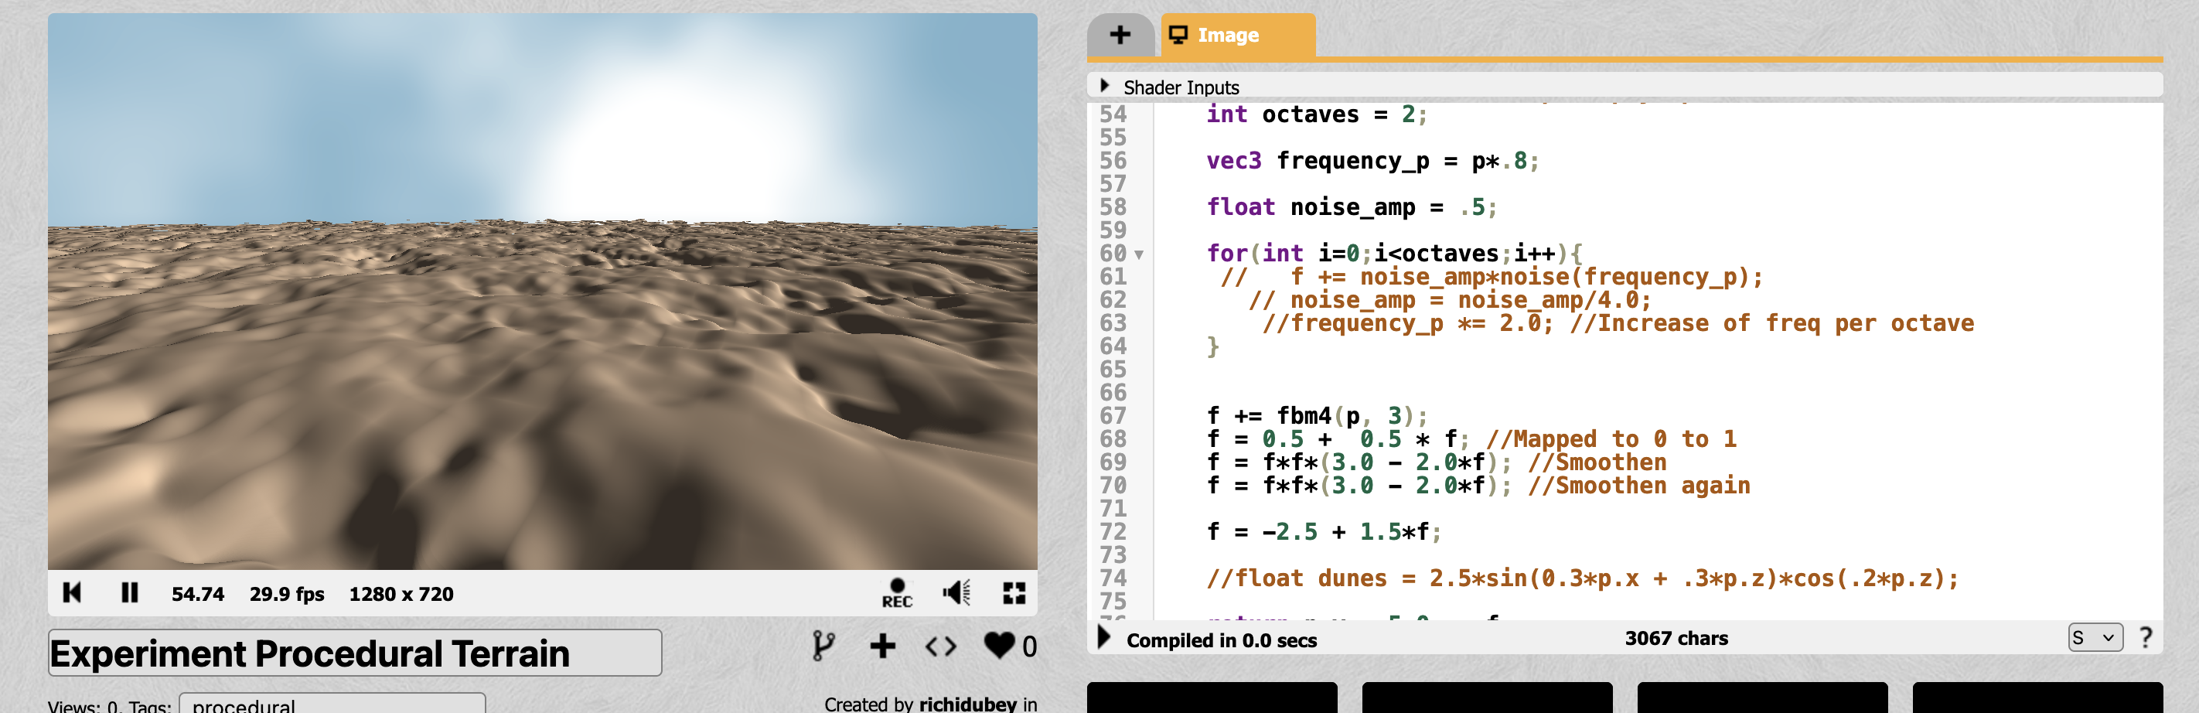Expand the Shader Inputs section
The height and width of the screenshot is (713, 2199).
point(1106,87)
